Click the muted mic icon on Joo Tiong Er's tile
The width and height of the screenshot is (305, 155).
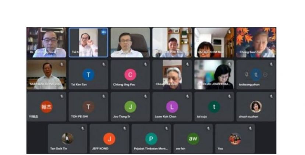pos(145,96)
